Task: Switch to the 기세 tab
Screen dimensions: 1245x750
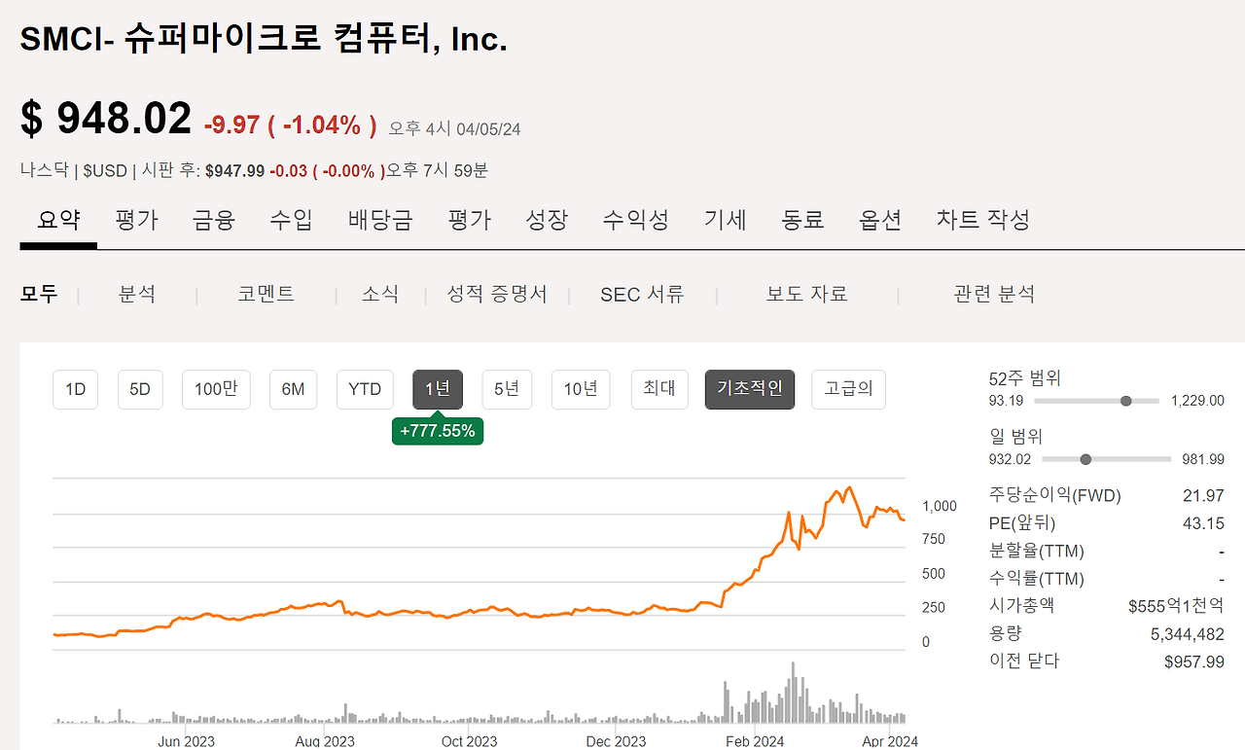Action: (x=725, y=220)
